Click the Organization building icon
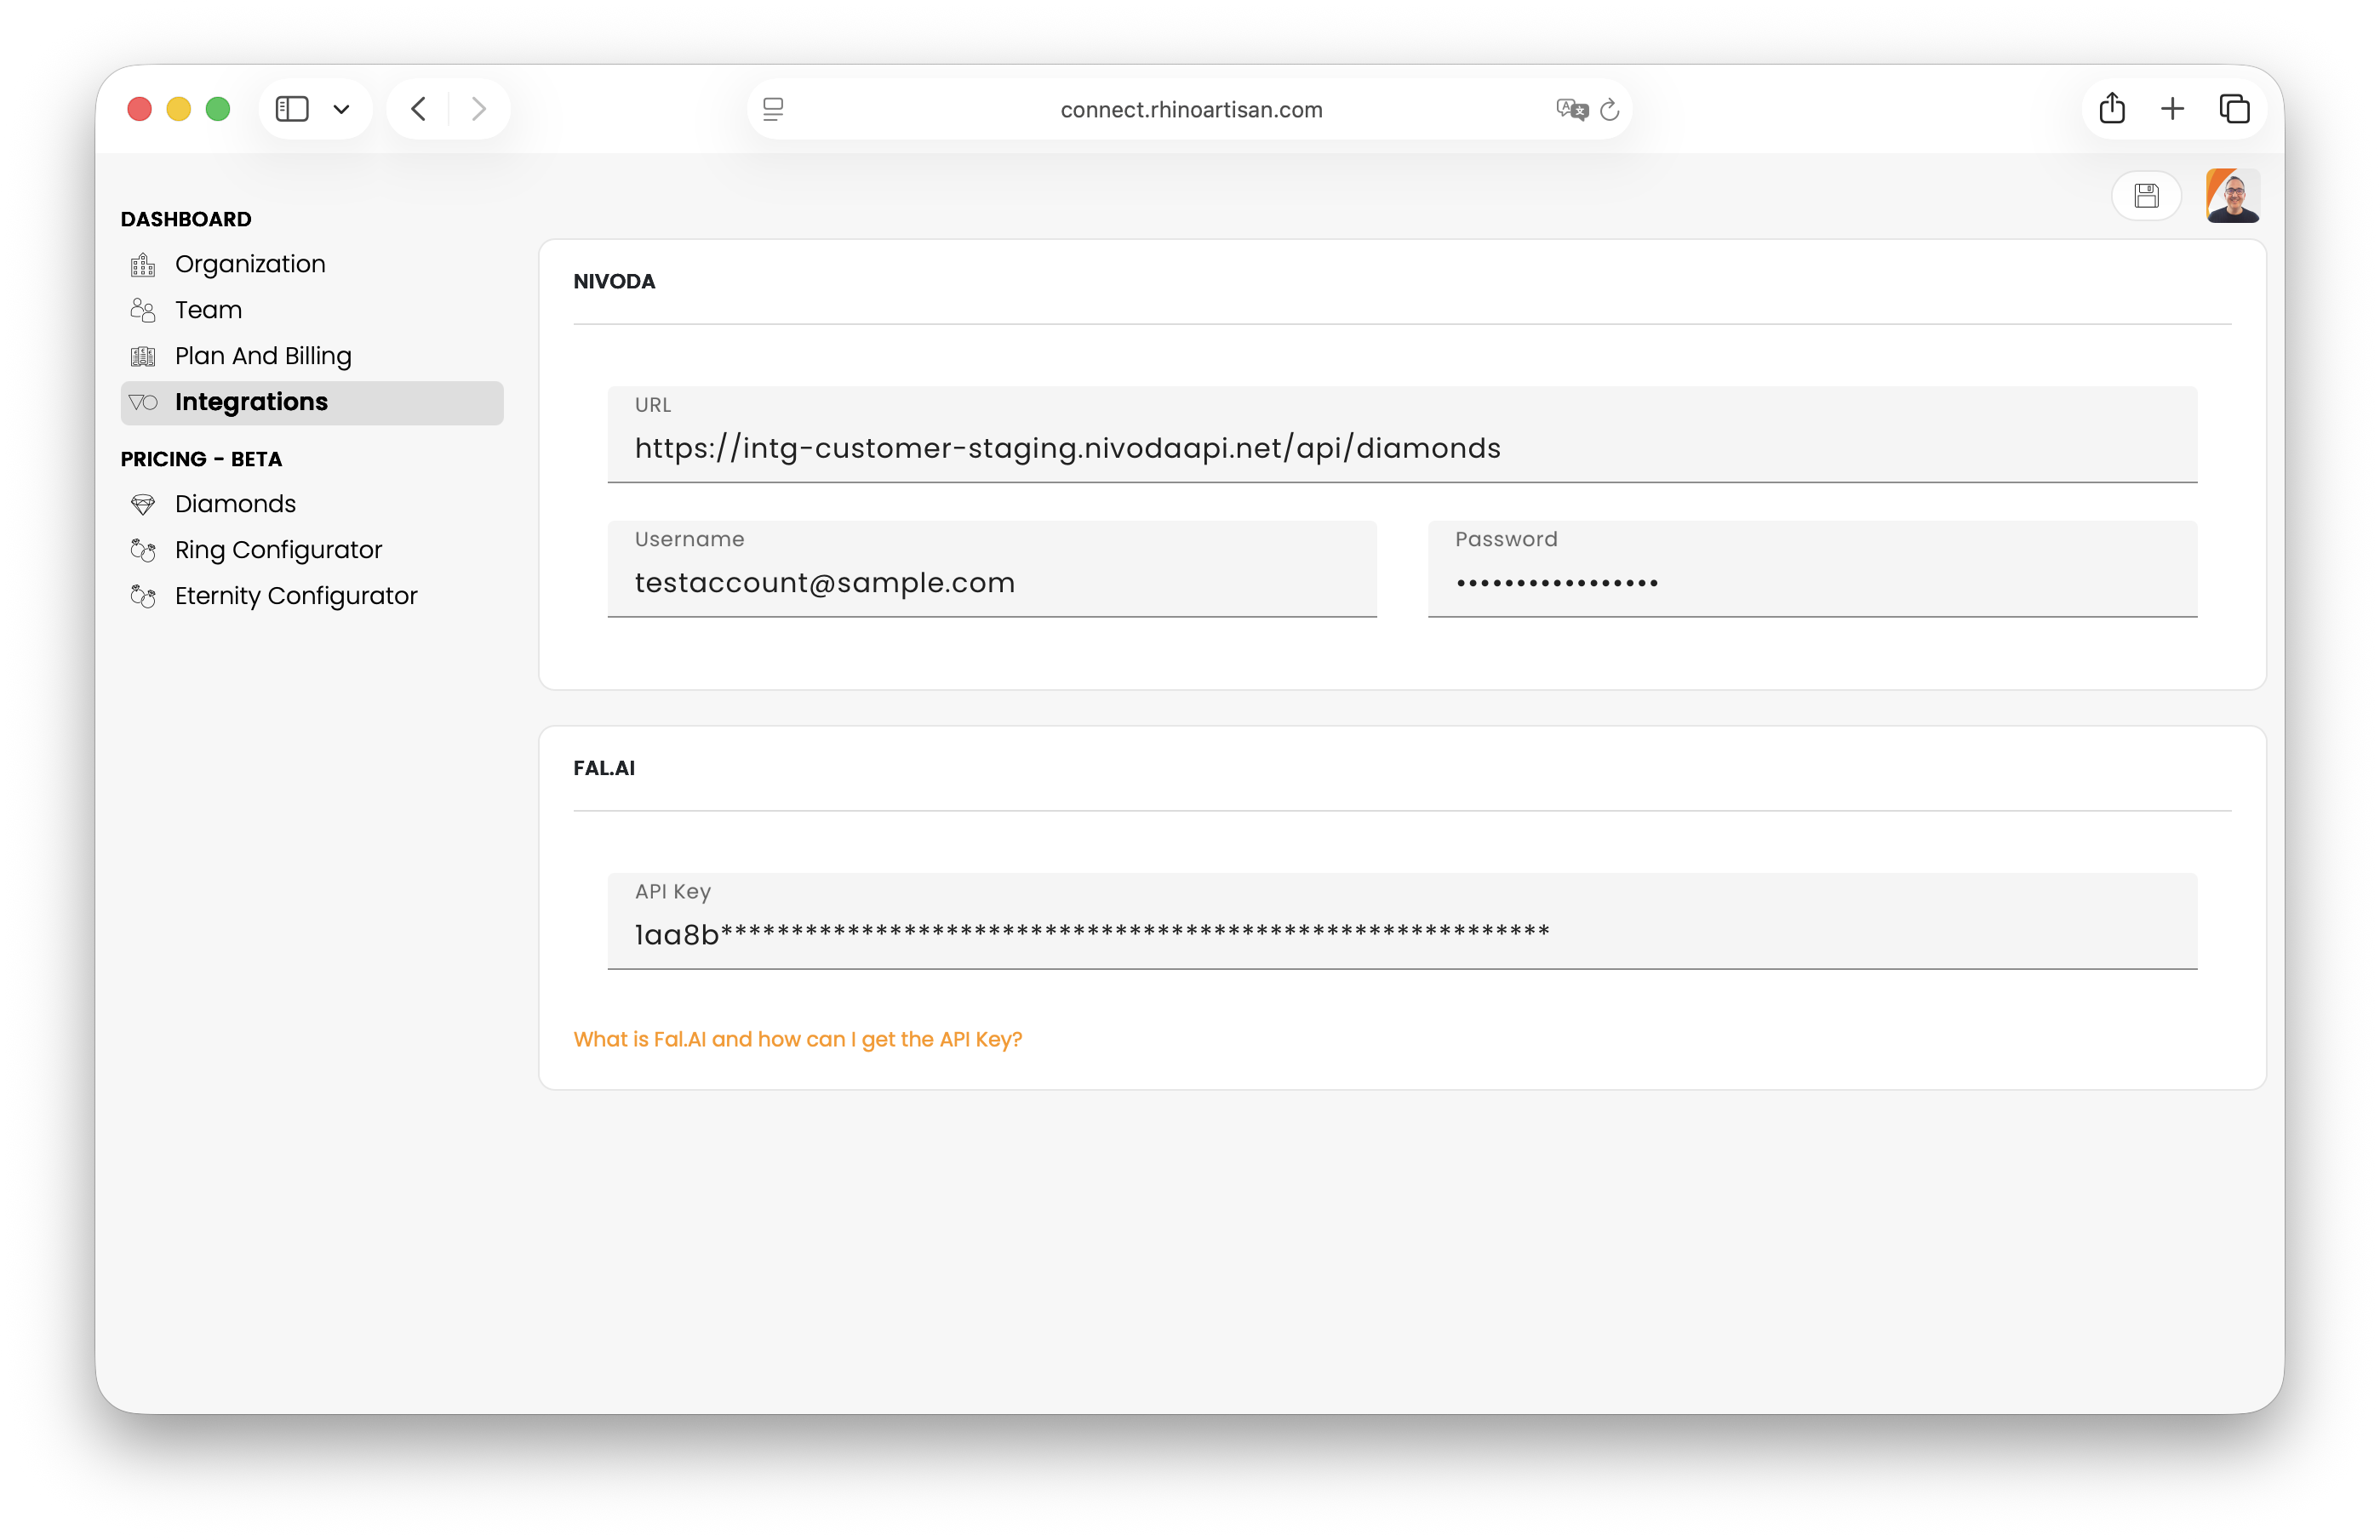Viewport: 2380px width, 1540px height. [x=143, y=265]
